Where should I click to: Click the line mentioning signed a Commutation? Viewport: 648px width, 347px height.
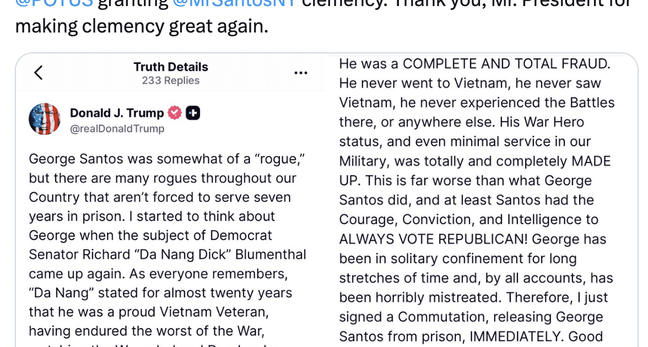coord(471,317)
